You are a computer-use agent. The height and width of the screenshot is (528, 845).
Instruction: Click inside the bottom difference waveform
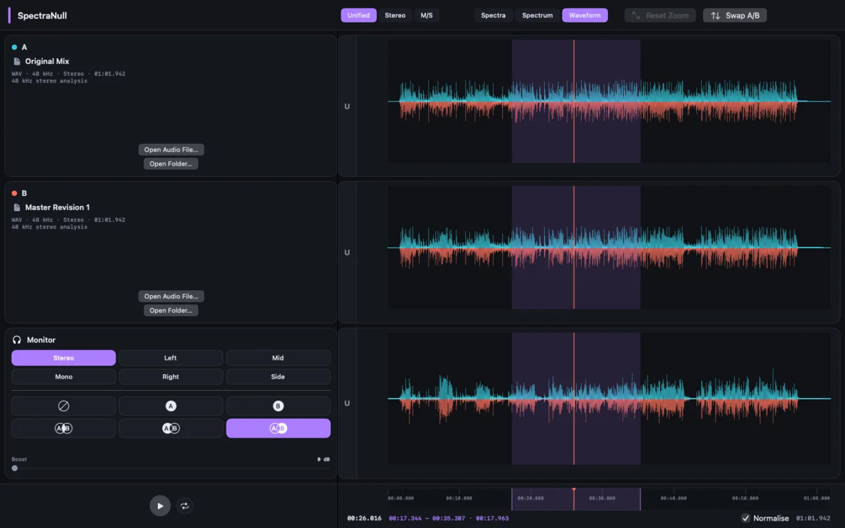point(609,399)
